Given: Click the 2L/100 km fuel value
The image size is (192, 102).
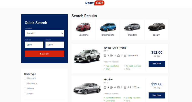Looking at the screenshot, I should coord(133,56).
